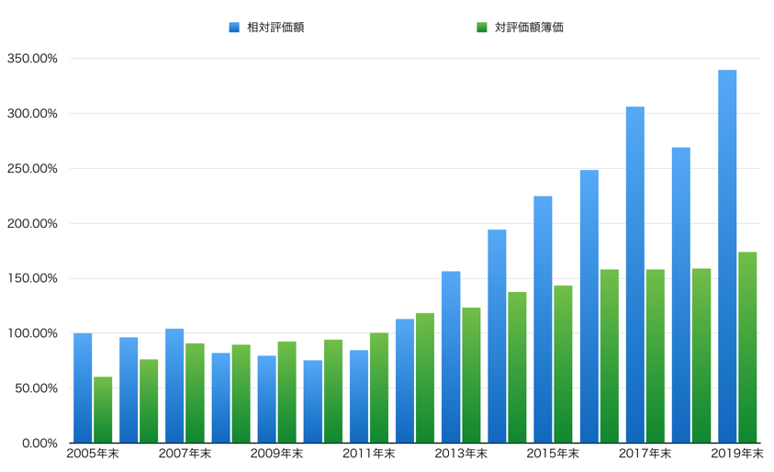Select the green bar for 2019年末
The width and height of the screenshot is (774, 472).
click(747, 348)
